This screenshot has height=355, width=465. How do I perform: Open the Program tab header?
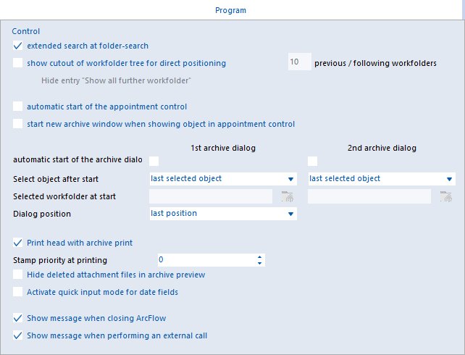pyautogui.click(x=230, y=10)
